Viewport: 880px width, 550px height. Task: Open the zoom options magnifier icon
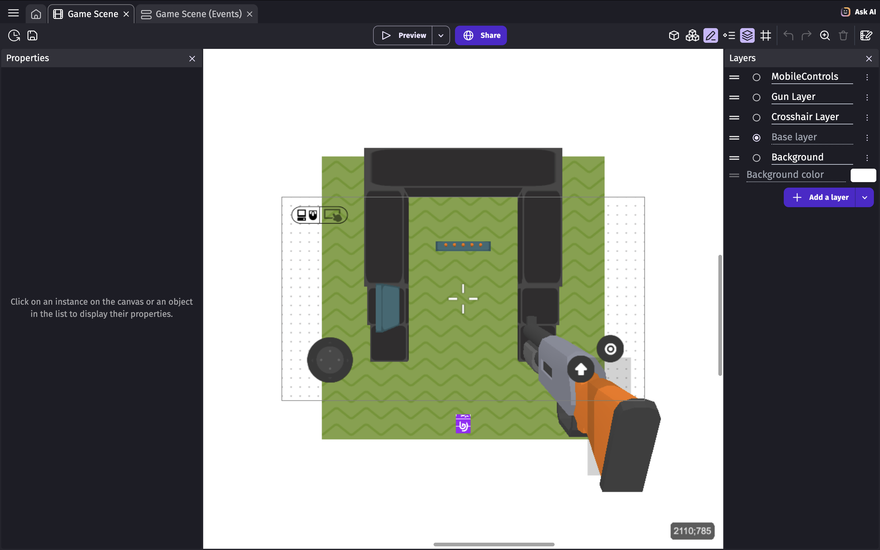825,35
